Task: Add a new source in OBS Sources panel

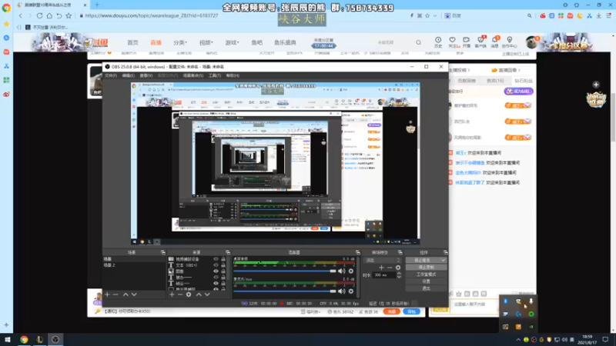Action: (x=172, y=294)
